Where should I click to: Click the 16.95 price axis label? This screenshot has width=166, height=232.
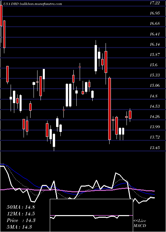pyautogui.click(x=155, y=13)
